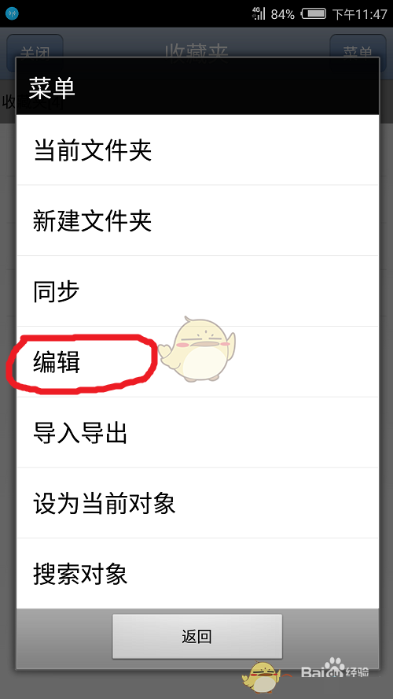Click the 返回 button
The height and width of the screenshot is (699, 393).
[197, 636]
